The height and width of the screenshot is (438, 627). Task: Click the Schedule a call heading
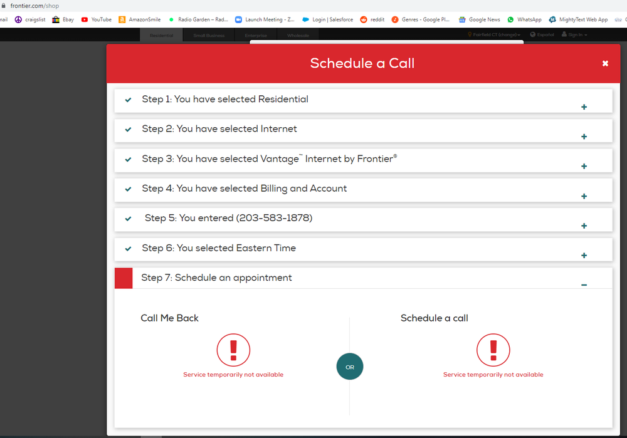pyautogui.click(x=435, y=318)
